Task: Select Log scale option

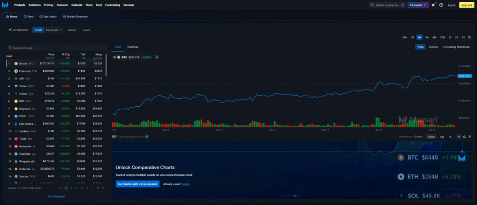Action: pyautogui.click(x=442, y=137)
